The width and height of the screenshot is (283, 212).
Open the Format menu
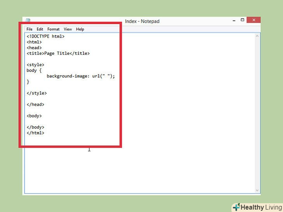point(54,29)
